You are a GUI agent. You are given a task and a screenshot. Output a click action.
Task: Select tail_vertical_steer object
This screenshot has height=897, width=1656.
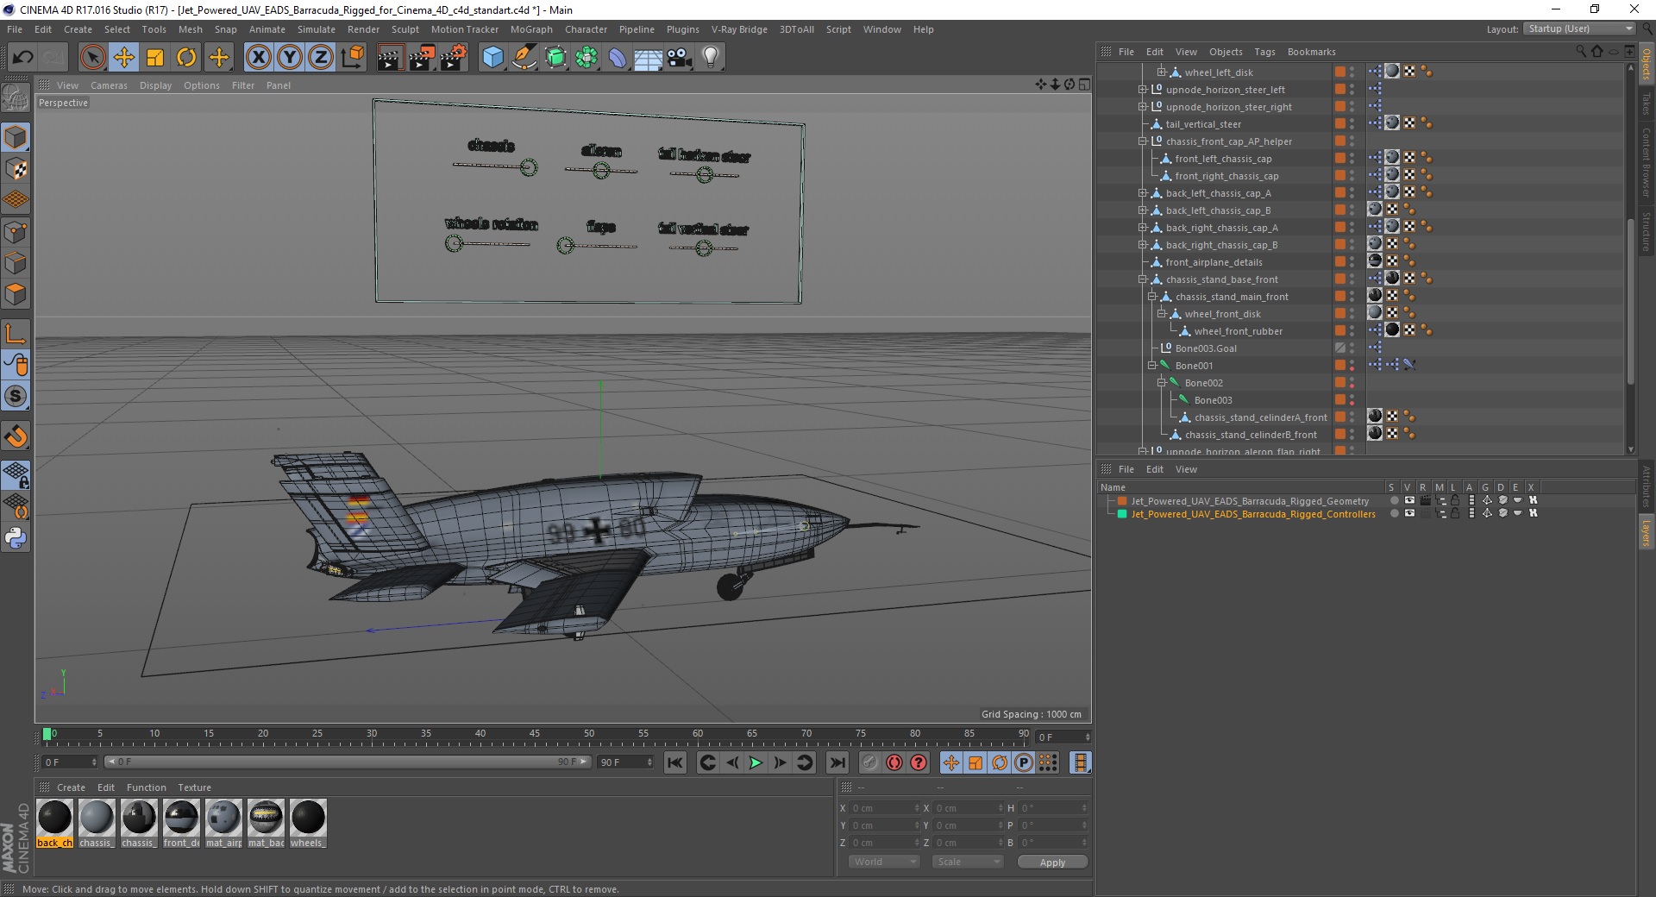pyautogui.click(x=1203, y=124)
